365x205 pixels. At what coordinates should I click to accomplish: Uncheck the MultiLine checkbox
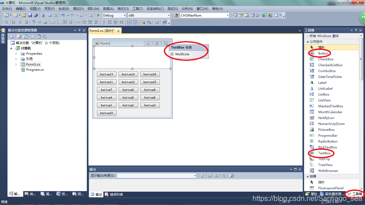tap(172, 54)
